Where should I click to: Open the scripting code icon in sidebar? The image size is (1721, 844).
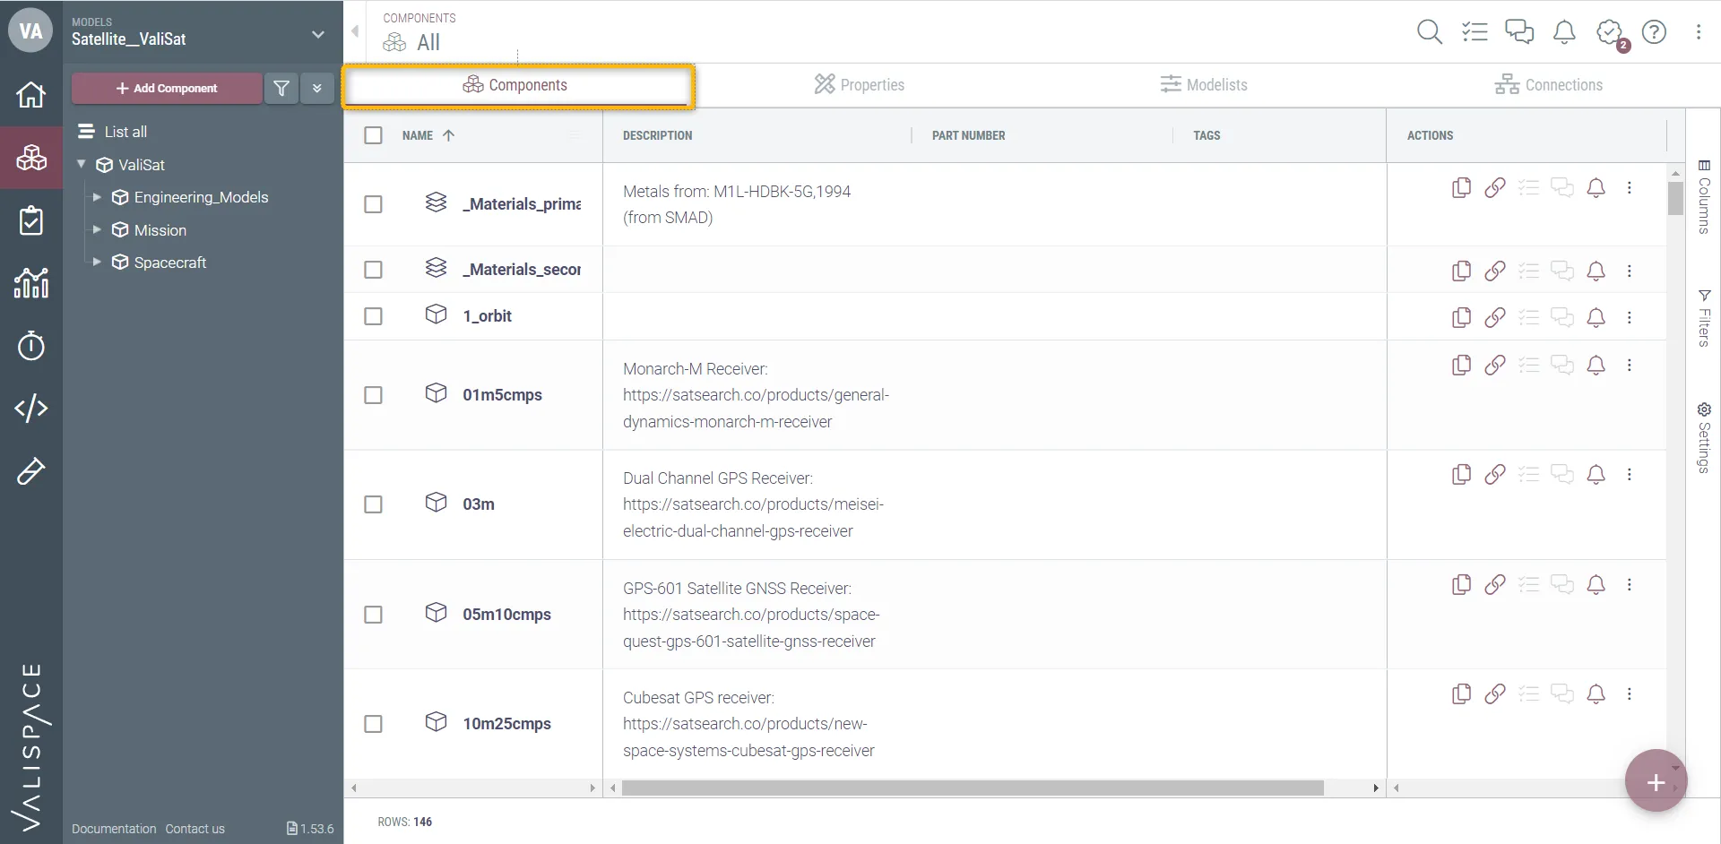[x=31, y=409]
